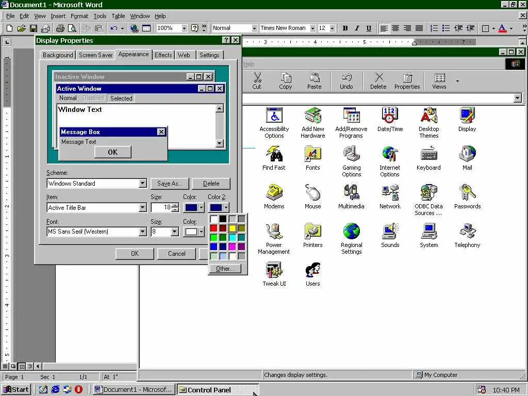Open Desktop Themes icon
This screenshot has height=396, width=528.
(428, 123)
